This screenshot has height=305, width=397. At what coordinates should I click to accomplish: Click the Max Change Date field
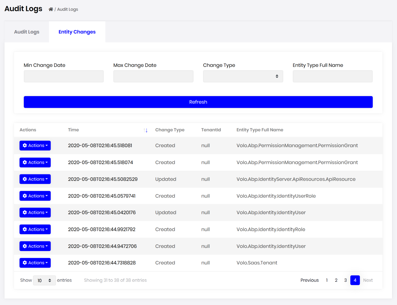153,76
